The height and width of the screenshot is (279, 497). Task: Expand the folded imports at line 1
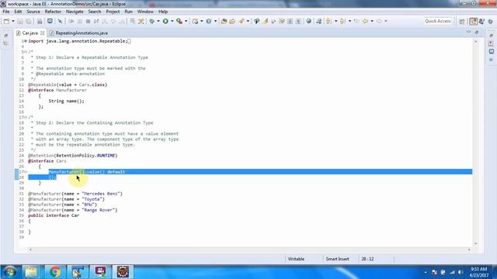click(26, 41)
